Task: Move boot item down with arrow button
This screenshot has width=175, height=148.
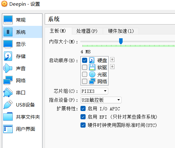Action: click(112, 67)
